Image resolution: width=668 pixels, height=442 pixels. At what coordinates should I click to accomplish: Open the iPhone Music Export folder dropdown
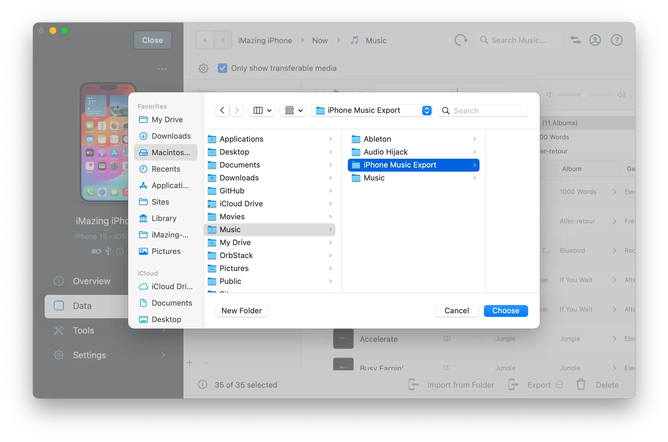click(x=426, y=110)
